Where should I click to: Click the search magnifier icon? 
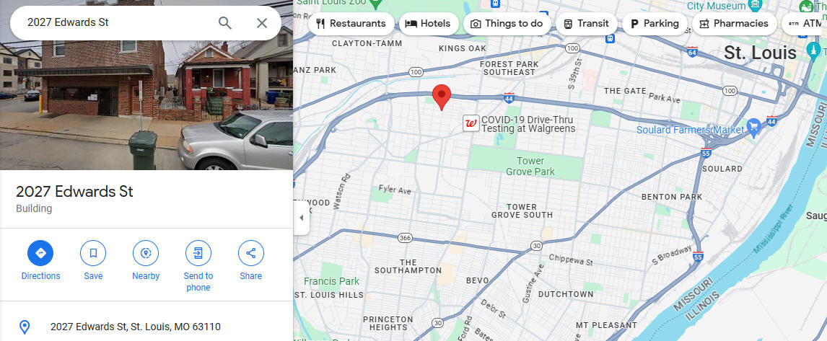click(x=225, y=22)
